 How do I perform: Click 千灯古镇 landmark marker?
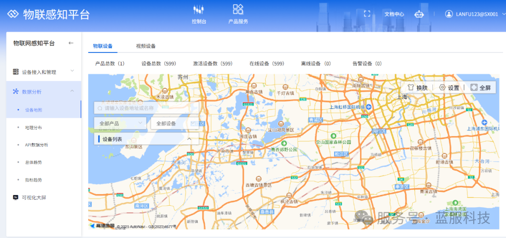[x=285, y=87]
